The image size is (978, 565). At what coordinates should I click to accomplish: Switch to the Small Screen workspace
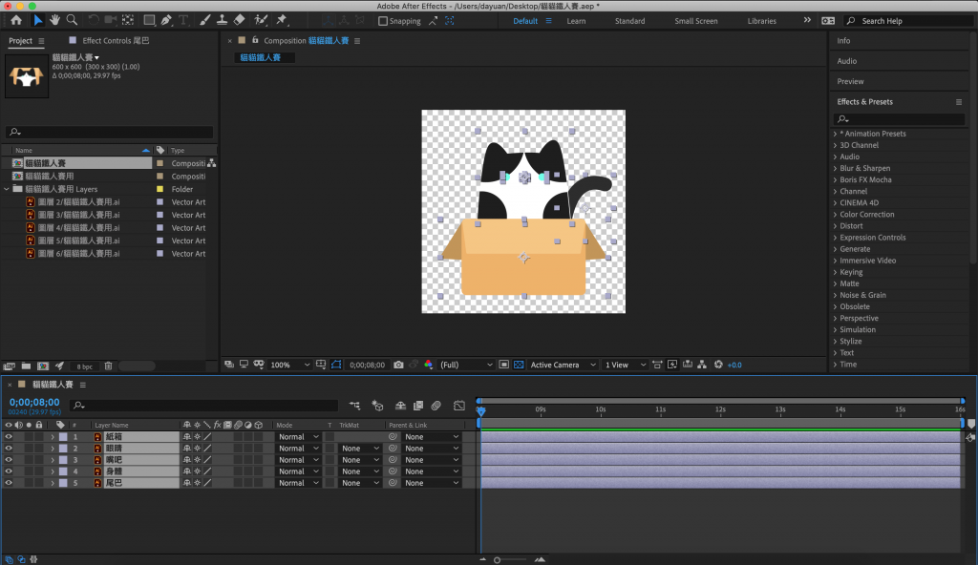pos(696,21)
